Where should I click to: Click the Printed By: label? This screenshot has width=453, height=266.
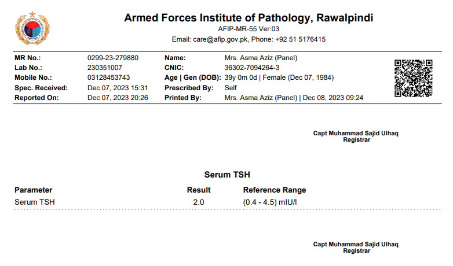pyautogui.click(x=183, y=98)
